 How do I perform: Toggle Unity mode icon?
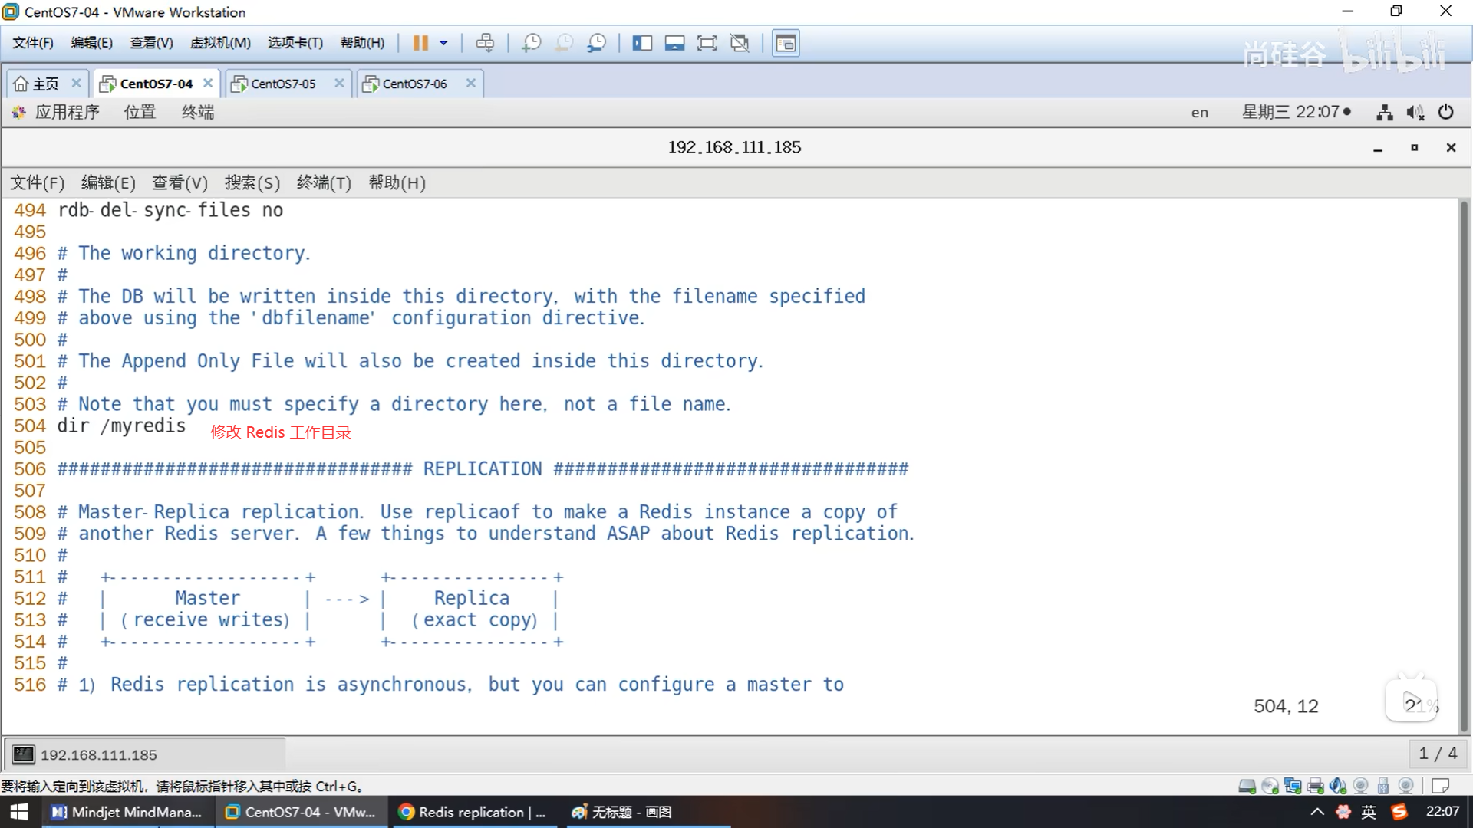pos(740,43)
